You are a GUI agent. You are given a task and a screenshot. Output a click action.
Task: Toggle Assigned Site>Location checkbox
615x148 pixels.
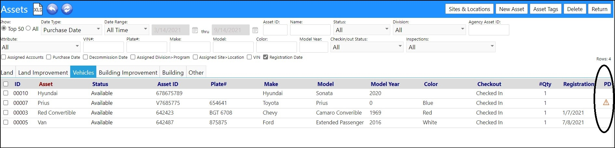pos(195,57)
